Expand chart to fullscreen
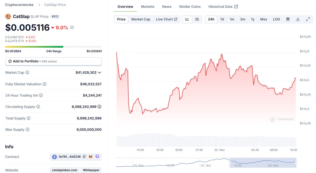Viewport: 316px width, 173px height. 308,19
